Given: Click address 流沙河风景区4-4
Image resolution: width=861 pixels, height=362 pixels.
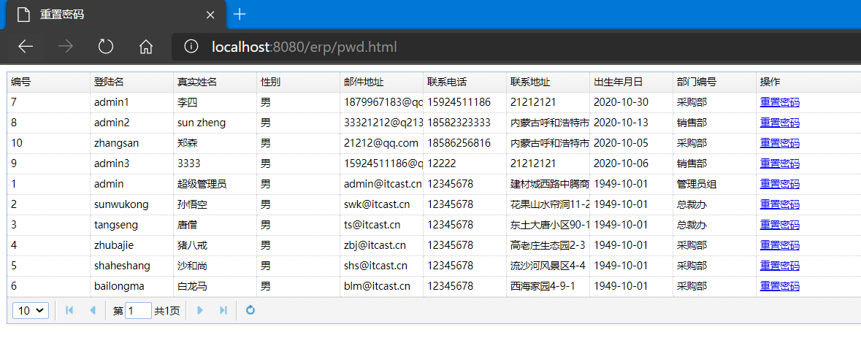Looking at the screenshot, I should pos(548,266).
